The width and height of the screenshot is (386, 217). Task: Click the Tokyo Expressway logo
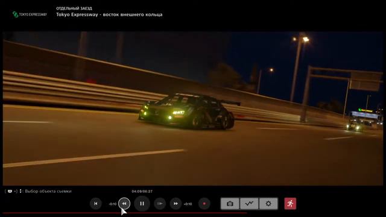click(x=30, y=14)
